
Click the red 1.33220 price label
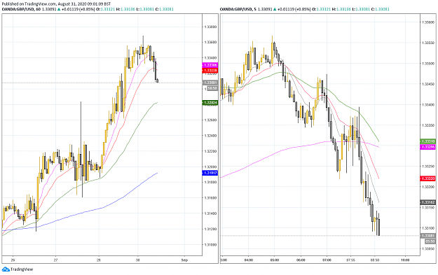[x=428, y=178]
